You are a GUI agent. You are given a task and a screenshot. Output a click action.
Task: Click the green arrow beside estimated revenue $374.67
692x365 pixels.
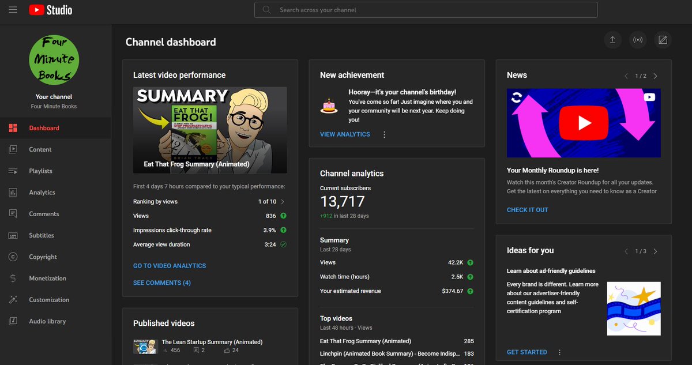click(x=470, y=291)
